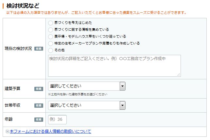Select 展示場・モデルハウス等をいくつか廻っている radio
The height and width of the screenshot is (140, 210).
point(50,37)
